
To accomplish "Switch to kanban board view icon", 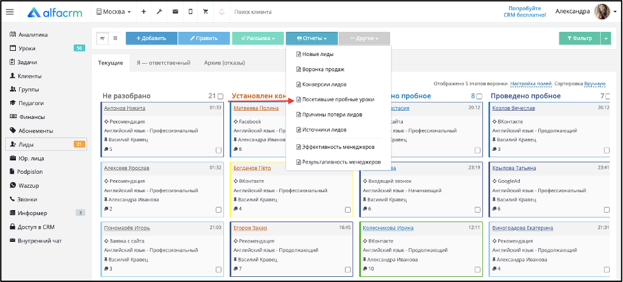I will tap(102, 38).
